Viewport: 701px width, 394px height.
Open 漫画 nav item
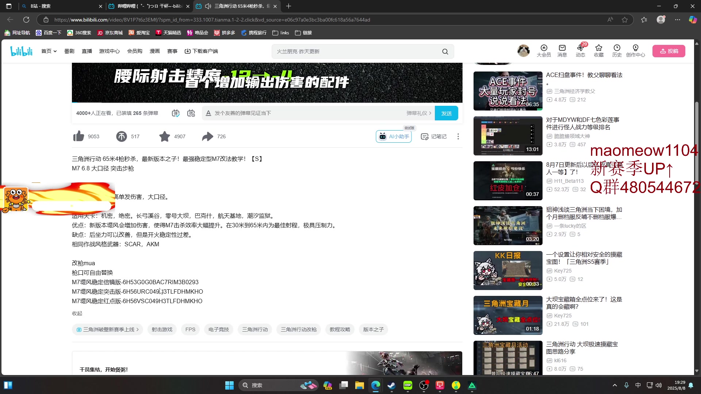coord(155,51)
